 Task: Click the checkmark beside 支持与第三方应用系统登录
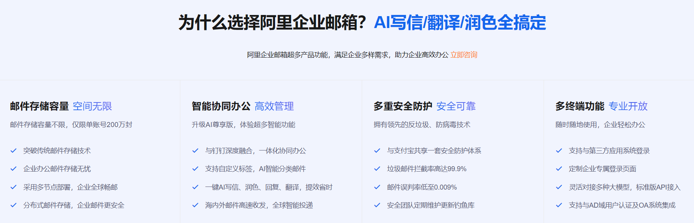click(x=559, y=150)
